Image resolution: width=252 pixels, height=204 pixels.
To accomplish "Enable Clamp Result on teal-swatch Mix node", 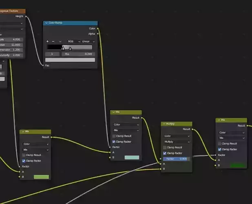I will (114, 136).
